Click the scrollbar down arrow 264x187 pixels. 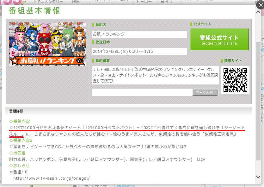coord(258,177)
